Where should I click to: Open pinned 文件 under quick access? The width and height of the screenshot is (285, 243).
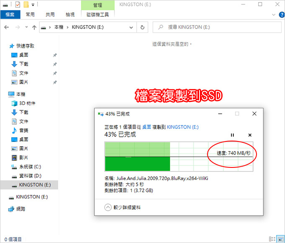pyautogui.click(x=23, y=73)
